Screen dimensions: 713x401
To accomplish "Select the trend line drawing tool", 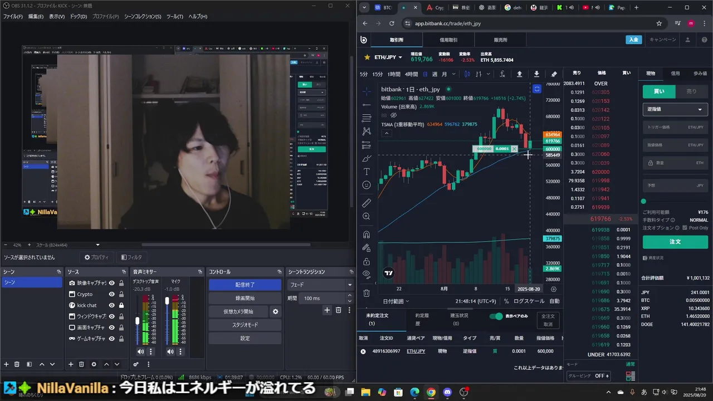I will click(367, 105).
